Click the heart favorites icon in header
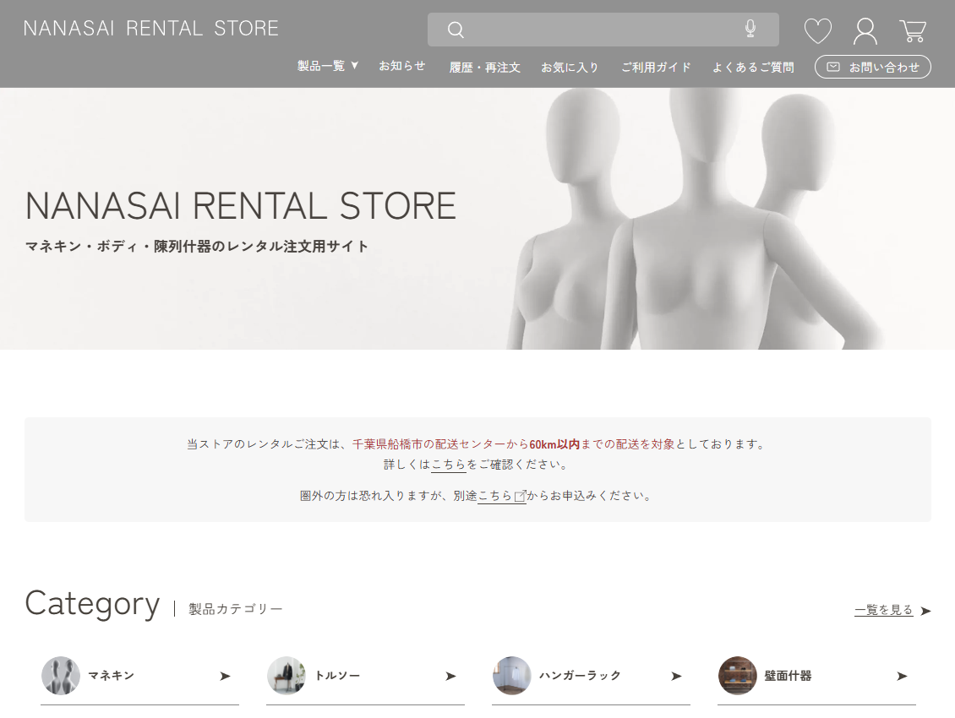This screenshot has height=718, width=955. tap(817, 30)
